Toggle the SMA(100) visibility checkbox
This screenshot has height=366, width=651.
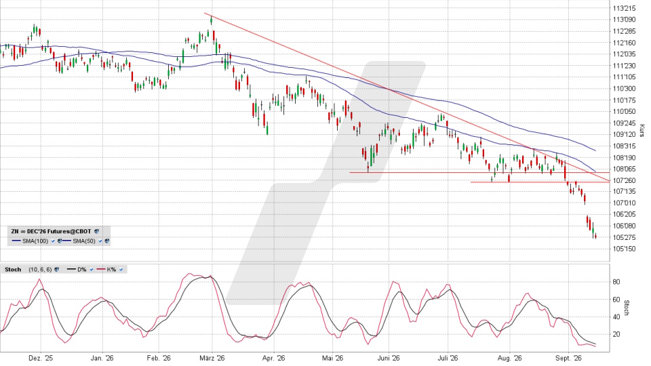pyautogui.click(x=53, y=241)
